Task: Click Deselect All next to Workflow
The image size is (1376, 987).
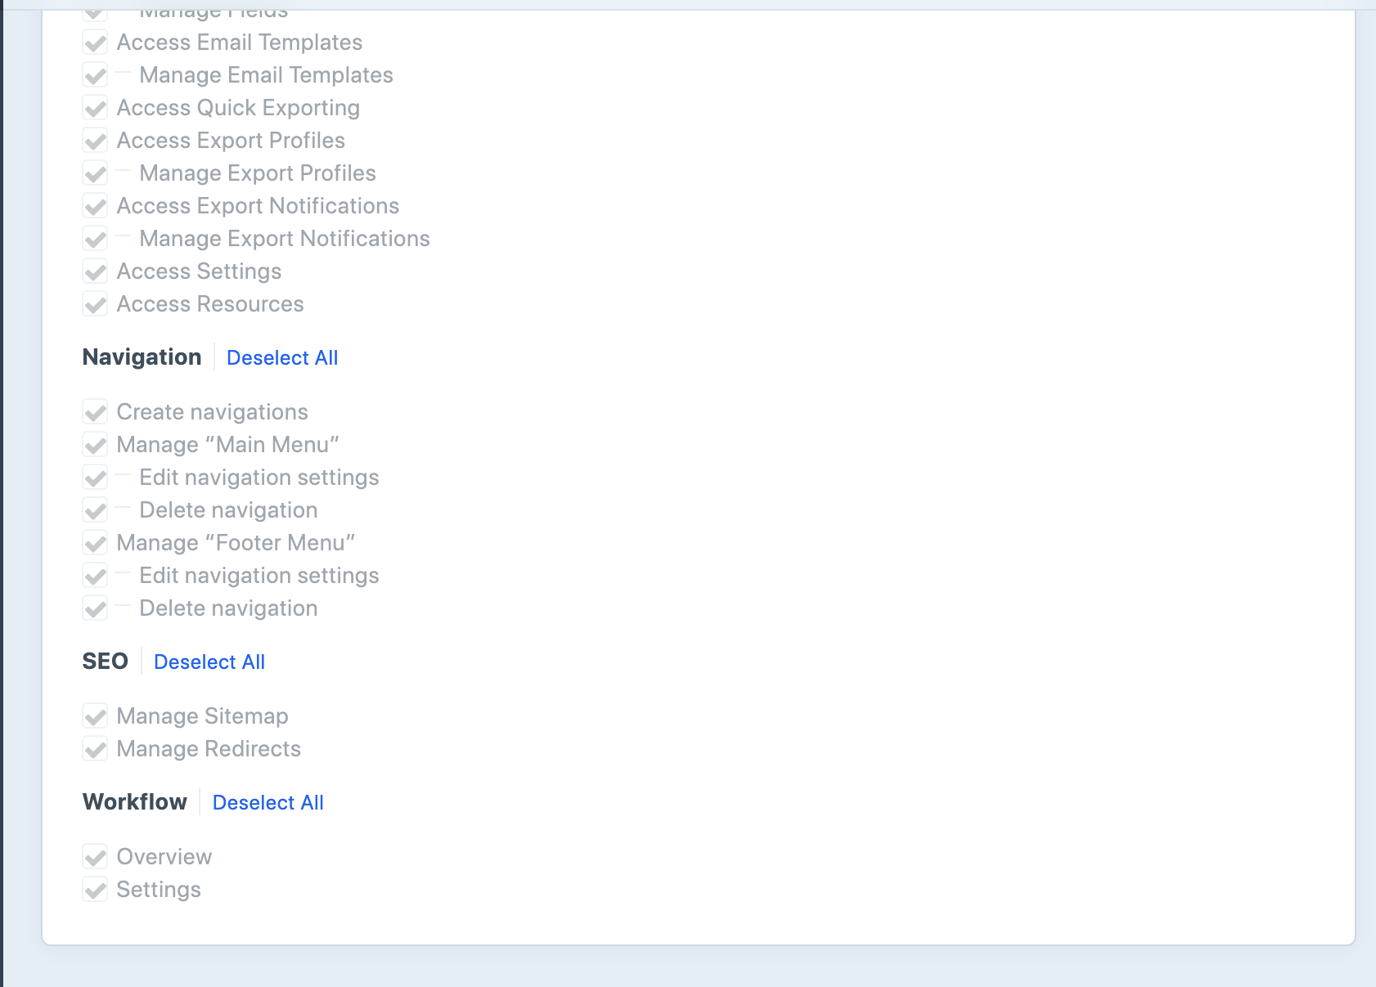Action: pos(268,802)
